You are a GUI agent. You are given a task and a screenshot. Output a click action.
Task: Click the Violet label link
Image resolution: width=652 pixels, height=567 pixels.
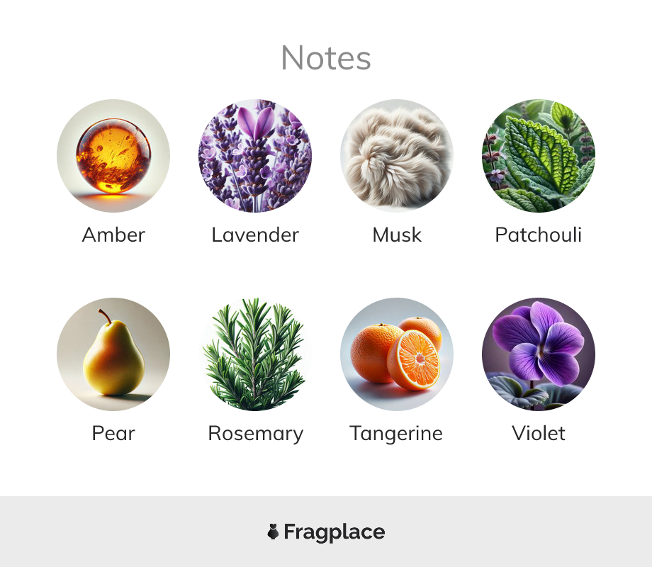click(539, 433)
